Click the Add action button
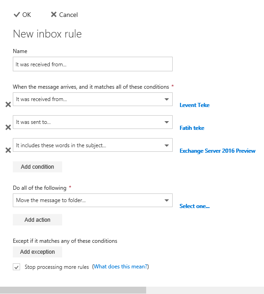This screenshot has width=264, height=294. tap(37, 220)
